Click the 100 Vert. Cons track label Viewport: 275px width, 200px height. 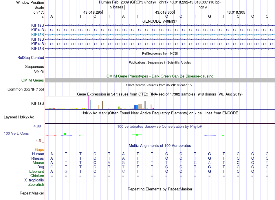[x=16, y=133]
